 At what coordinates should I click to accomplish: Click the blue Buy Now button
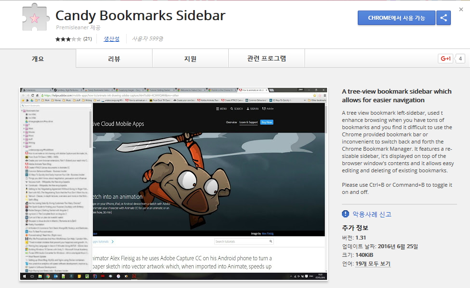(267, 122)
